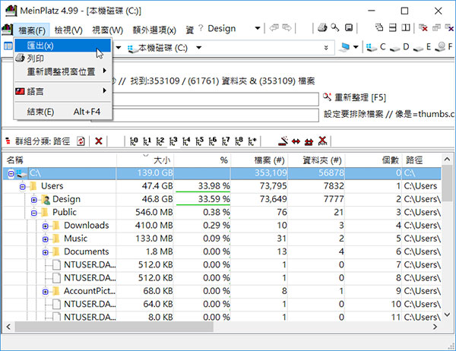
Task: Open the 檢視(V) menu
Action: pyautogui.click(x=68, y=30)
